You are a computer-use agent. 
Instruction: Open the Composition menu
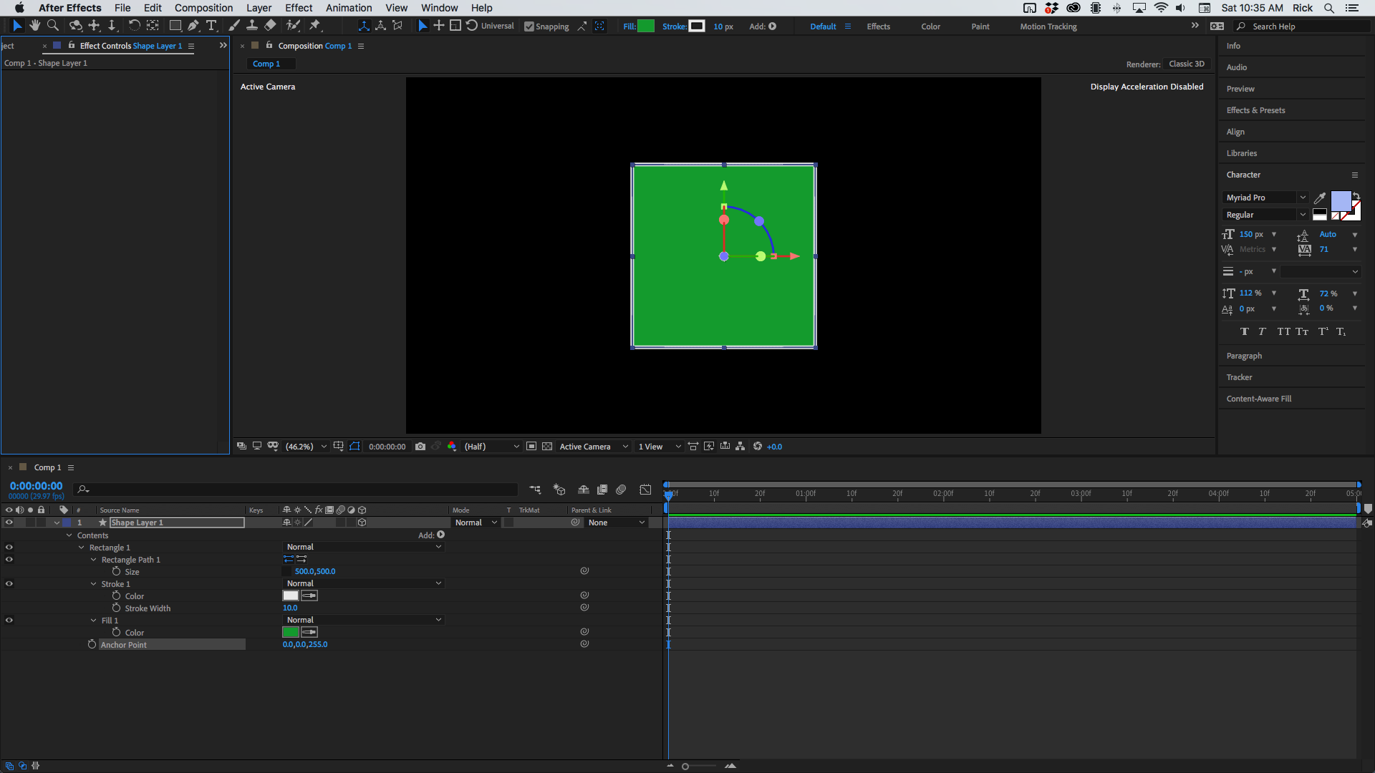pos(203,8)
